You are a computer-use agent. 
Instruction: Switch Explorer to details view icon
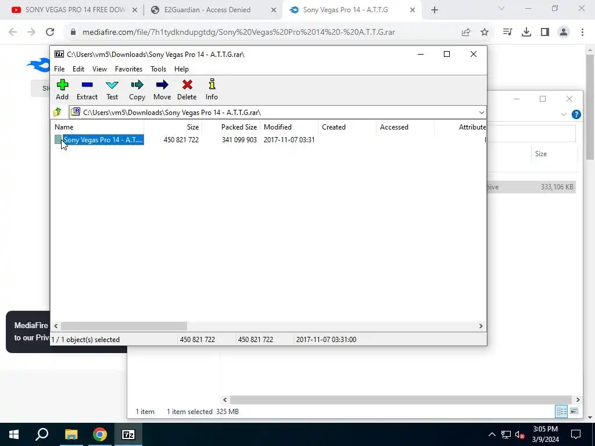coord(561,412)
